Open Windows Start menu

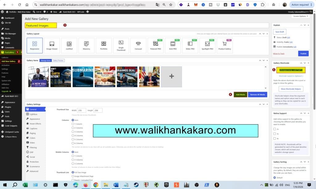(5, 185)
